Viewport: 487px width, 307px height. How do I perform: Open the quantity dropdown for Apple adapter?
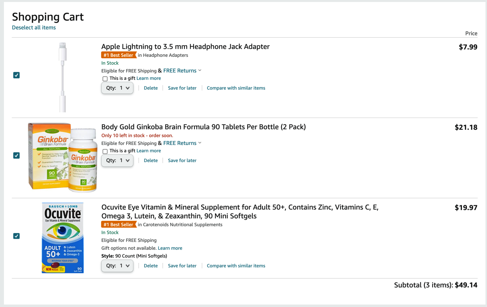[x=117, y=88]
